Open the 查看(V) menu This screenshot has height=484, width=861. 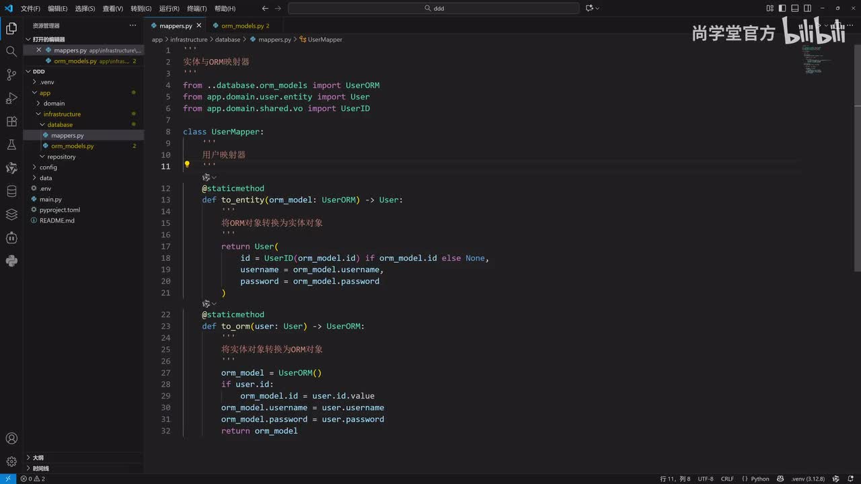tap(113, 9)
